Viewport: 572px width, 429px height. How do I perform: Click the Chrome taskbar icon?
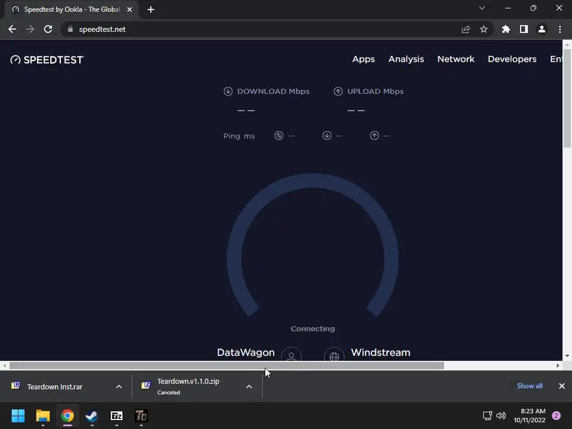coord(68,416)
